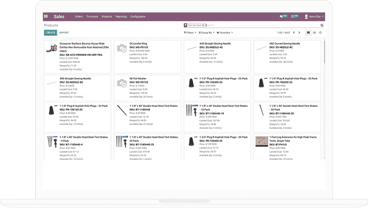369x222 pixels.
Task: Click the magnifier search icon
Action: (322, 25)
